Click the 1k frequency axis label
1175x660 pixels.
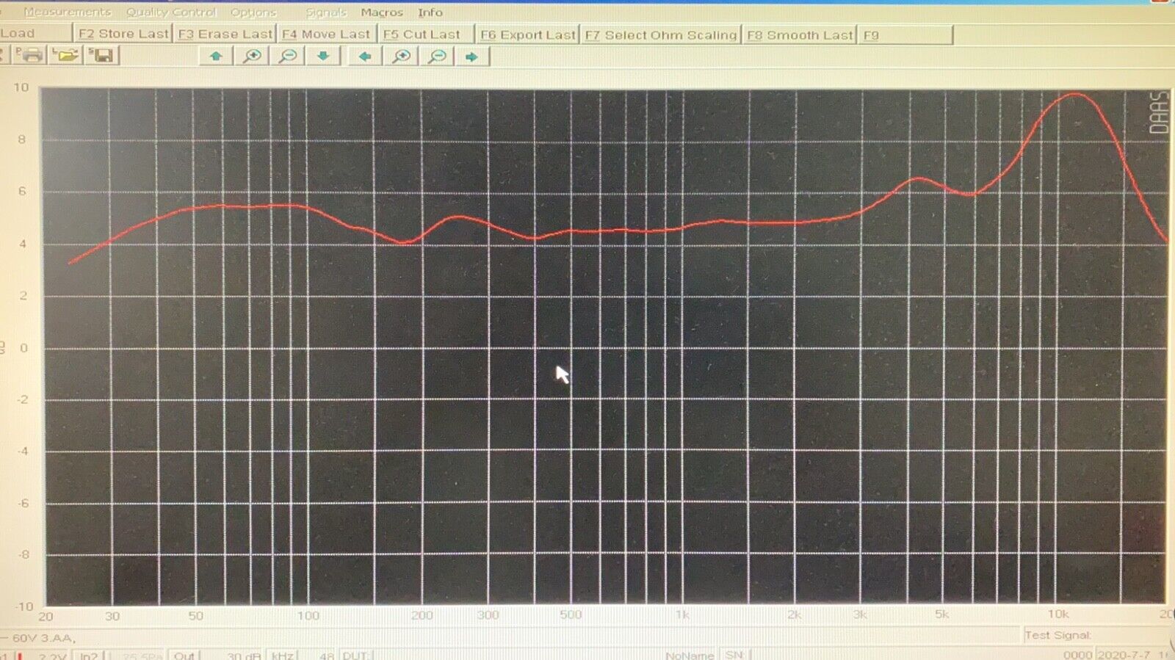point(682,614)
